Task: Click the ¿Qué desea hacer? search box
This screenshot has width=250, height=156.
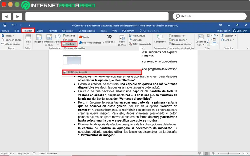Action: pyautogui.click(x=150, y=31)
